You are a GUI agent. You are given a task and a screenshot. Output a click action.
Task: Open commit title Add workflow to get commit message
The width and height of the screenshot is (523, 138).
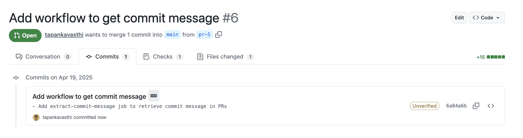(x=89, y=96)
